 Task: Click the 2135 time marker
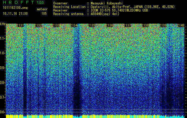(x=92, y=25)
